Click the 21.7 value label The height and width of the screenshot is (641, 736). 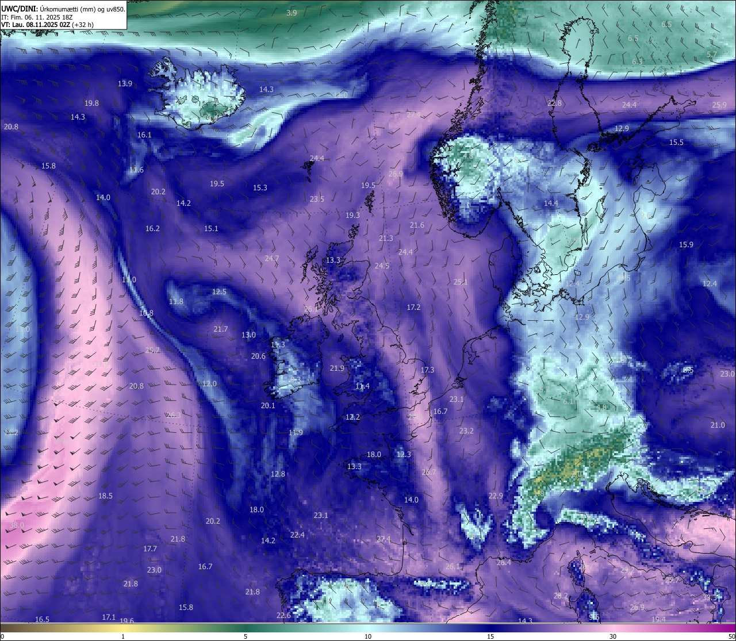tap(221, 329)
